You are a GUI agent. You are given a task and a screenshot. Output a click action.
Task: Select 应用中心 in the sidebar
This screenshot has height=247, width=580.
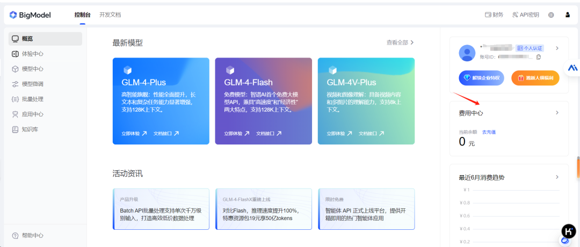(x=45, y=114)
